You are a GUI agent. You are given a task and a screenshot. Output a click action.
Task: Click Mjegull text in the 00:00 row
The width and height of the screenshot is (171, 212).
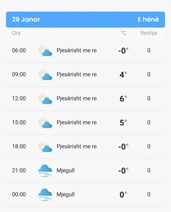click(65, 195)
